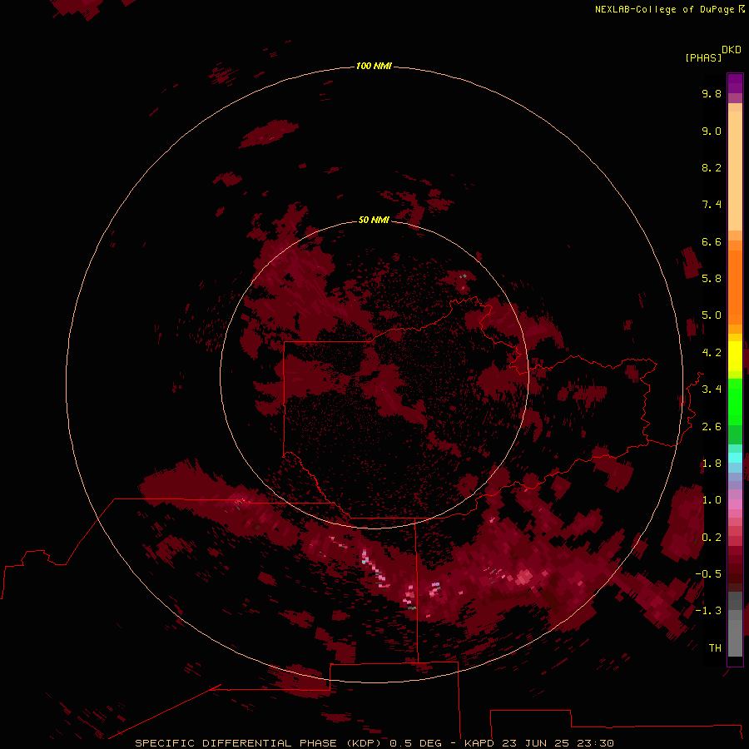Click the [PHAS] label above the color scale
749x749 pixels.
703,57
